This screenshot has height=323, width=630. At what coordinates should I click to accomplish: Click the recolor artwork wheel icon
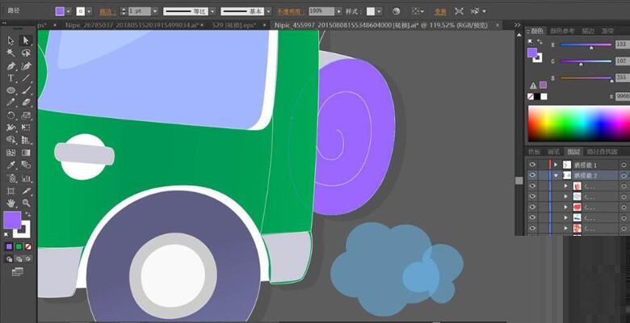point(396,12)
